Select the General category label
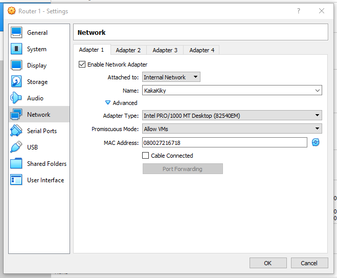This screenshot has height=278, width=337. pos(37,33)
